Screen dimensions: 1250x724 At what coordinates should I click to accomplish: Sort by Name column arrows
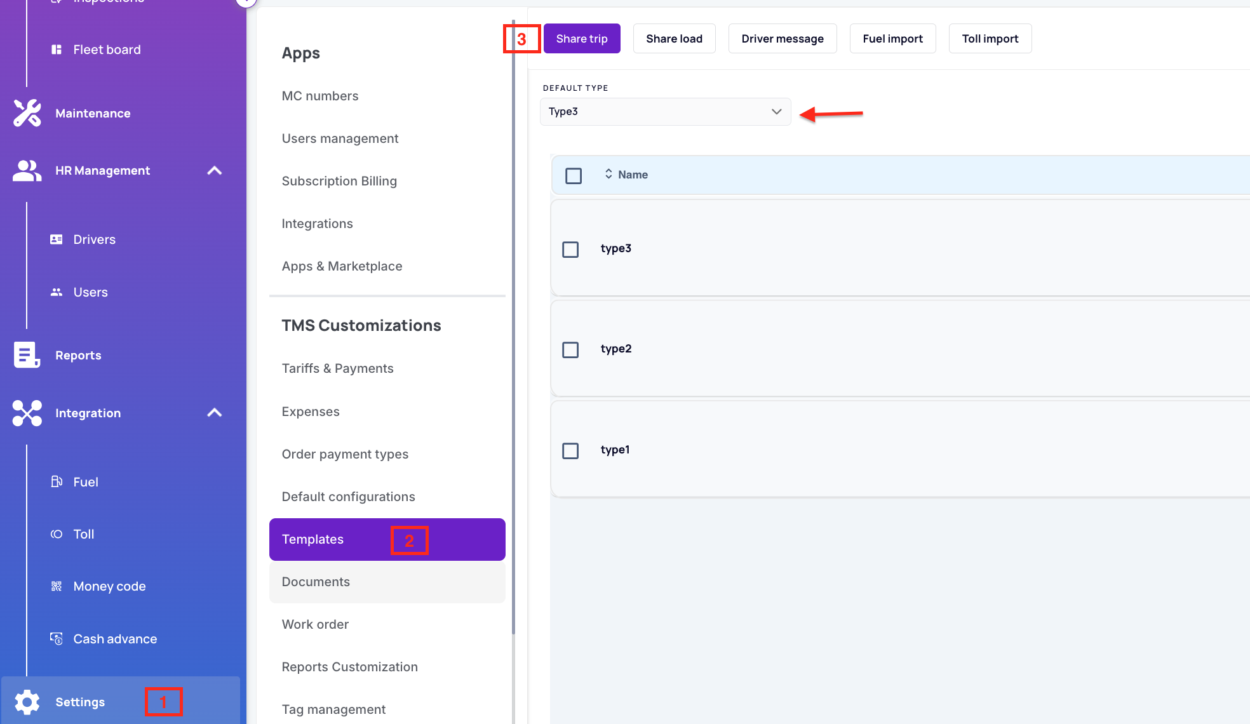pos(608,174)
